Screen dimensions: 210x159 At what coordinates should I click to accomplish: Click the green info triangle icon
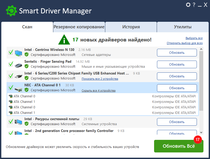coord(64,39)
